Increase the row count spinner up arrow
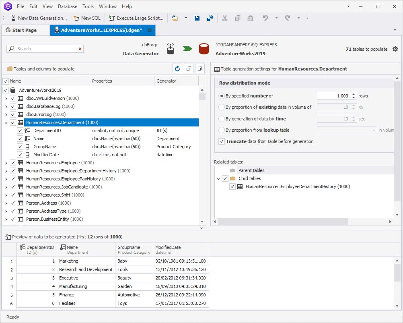This screenshot has height=323, width=403. pos(354,94)
